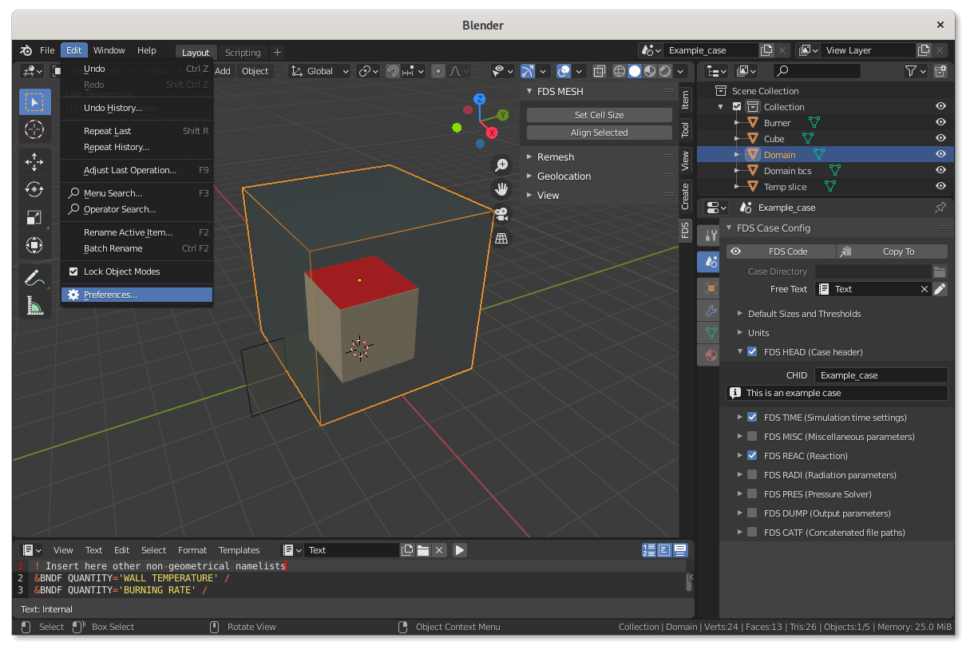Open the File menu
970x650 pixels.
click(47, 50)
